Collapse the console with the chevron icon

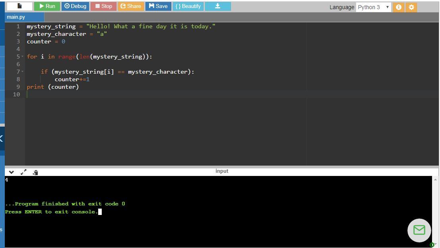[12, 172]
